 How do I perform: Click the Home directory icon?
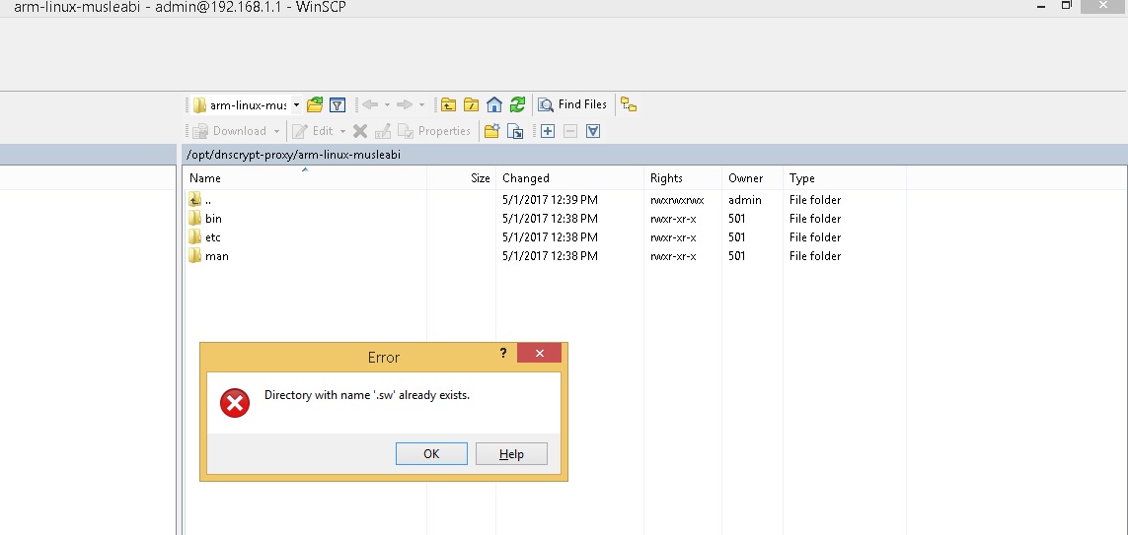click(494, 104)
